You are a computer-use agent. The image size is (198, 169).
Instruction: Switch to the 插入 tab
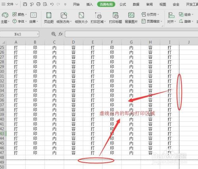[x=89, y=4]
